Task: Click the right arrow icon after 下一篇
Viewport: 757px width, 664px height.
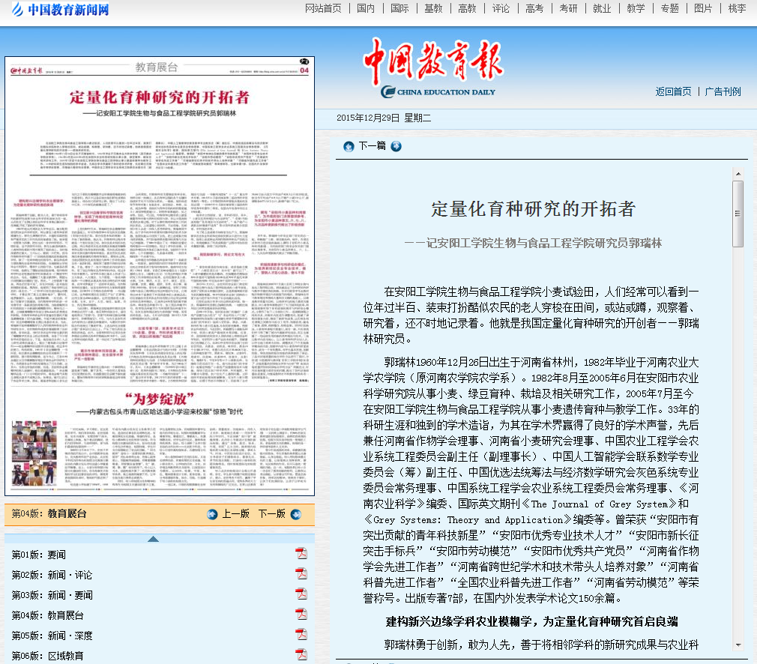Action: pos(396,146)
